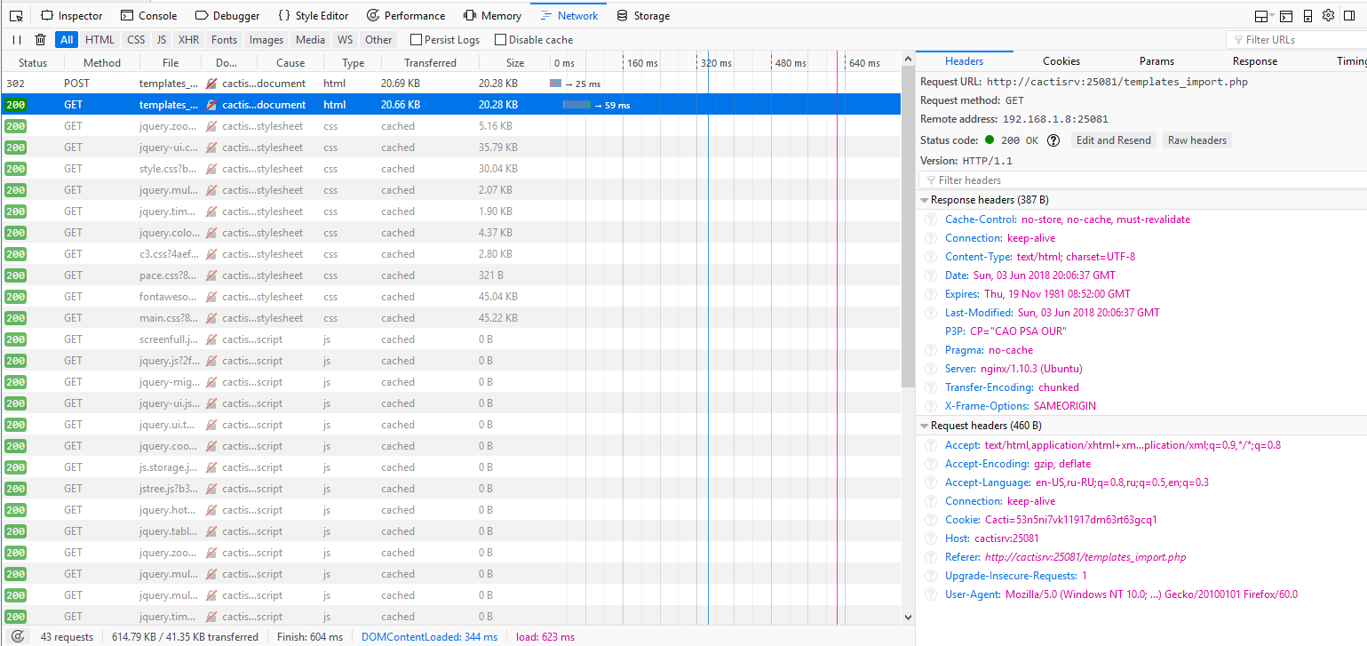Image resolution: width=1367 pixels, height=646 pixels.
Task: Collapse the Request headers section
Action: point(924,425)
